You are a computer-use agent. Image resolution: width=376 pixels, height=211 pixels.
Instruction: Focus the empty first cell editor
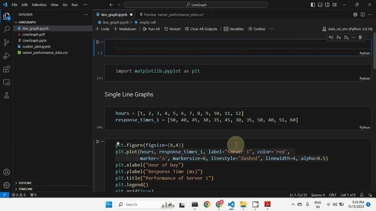[243, 45]
